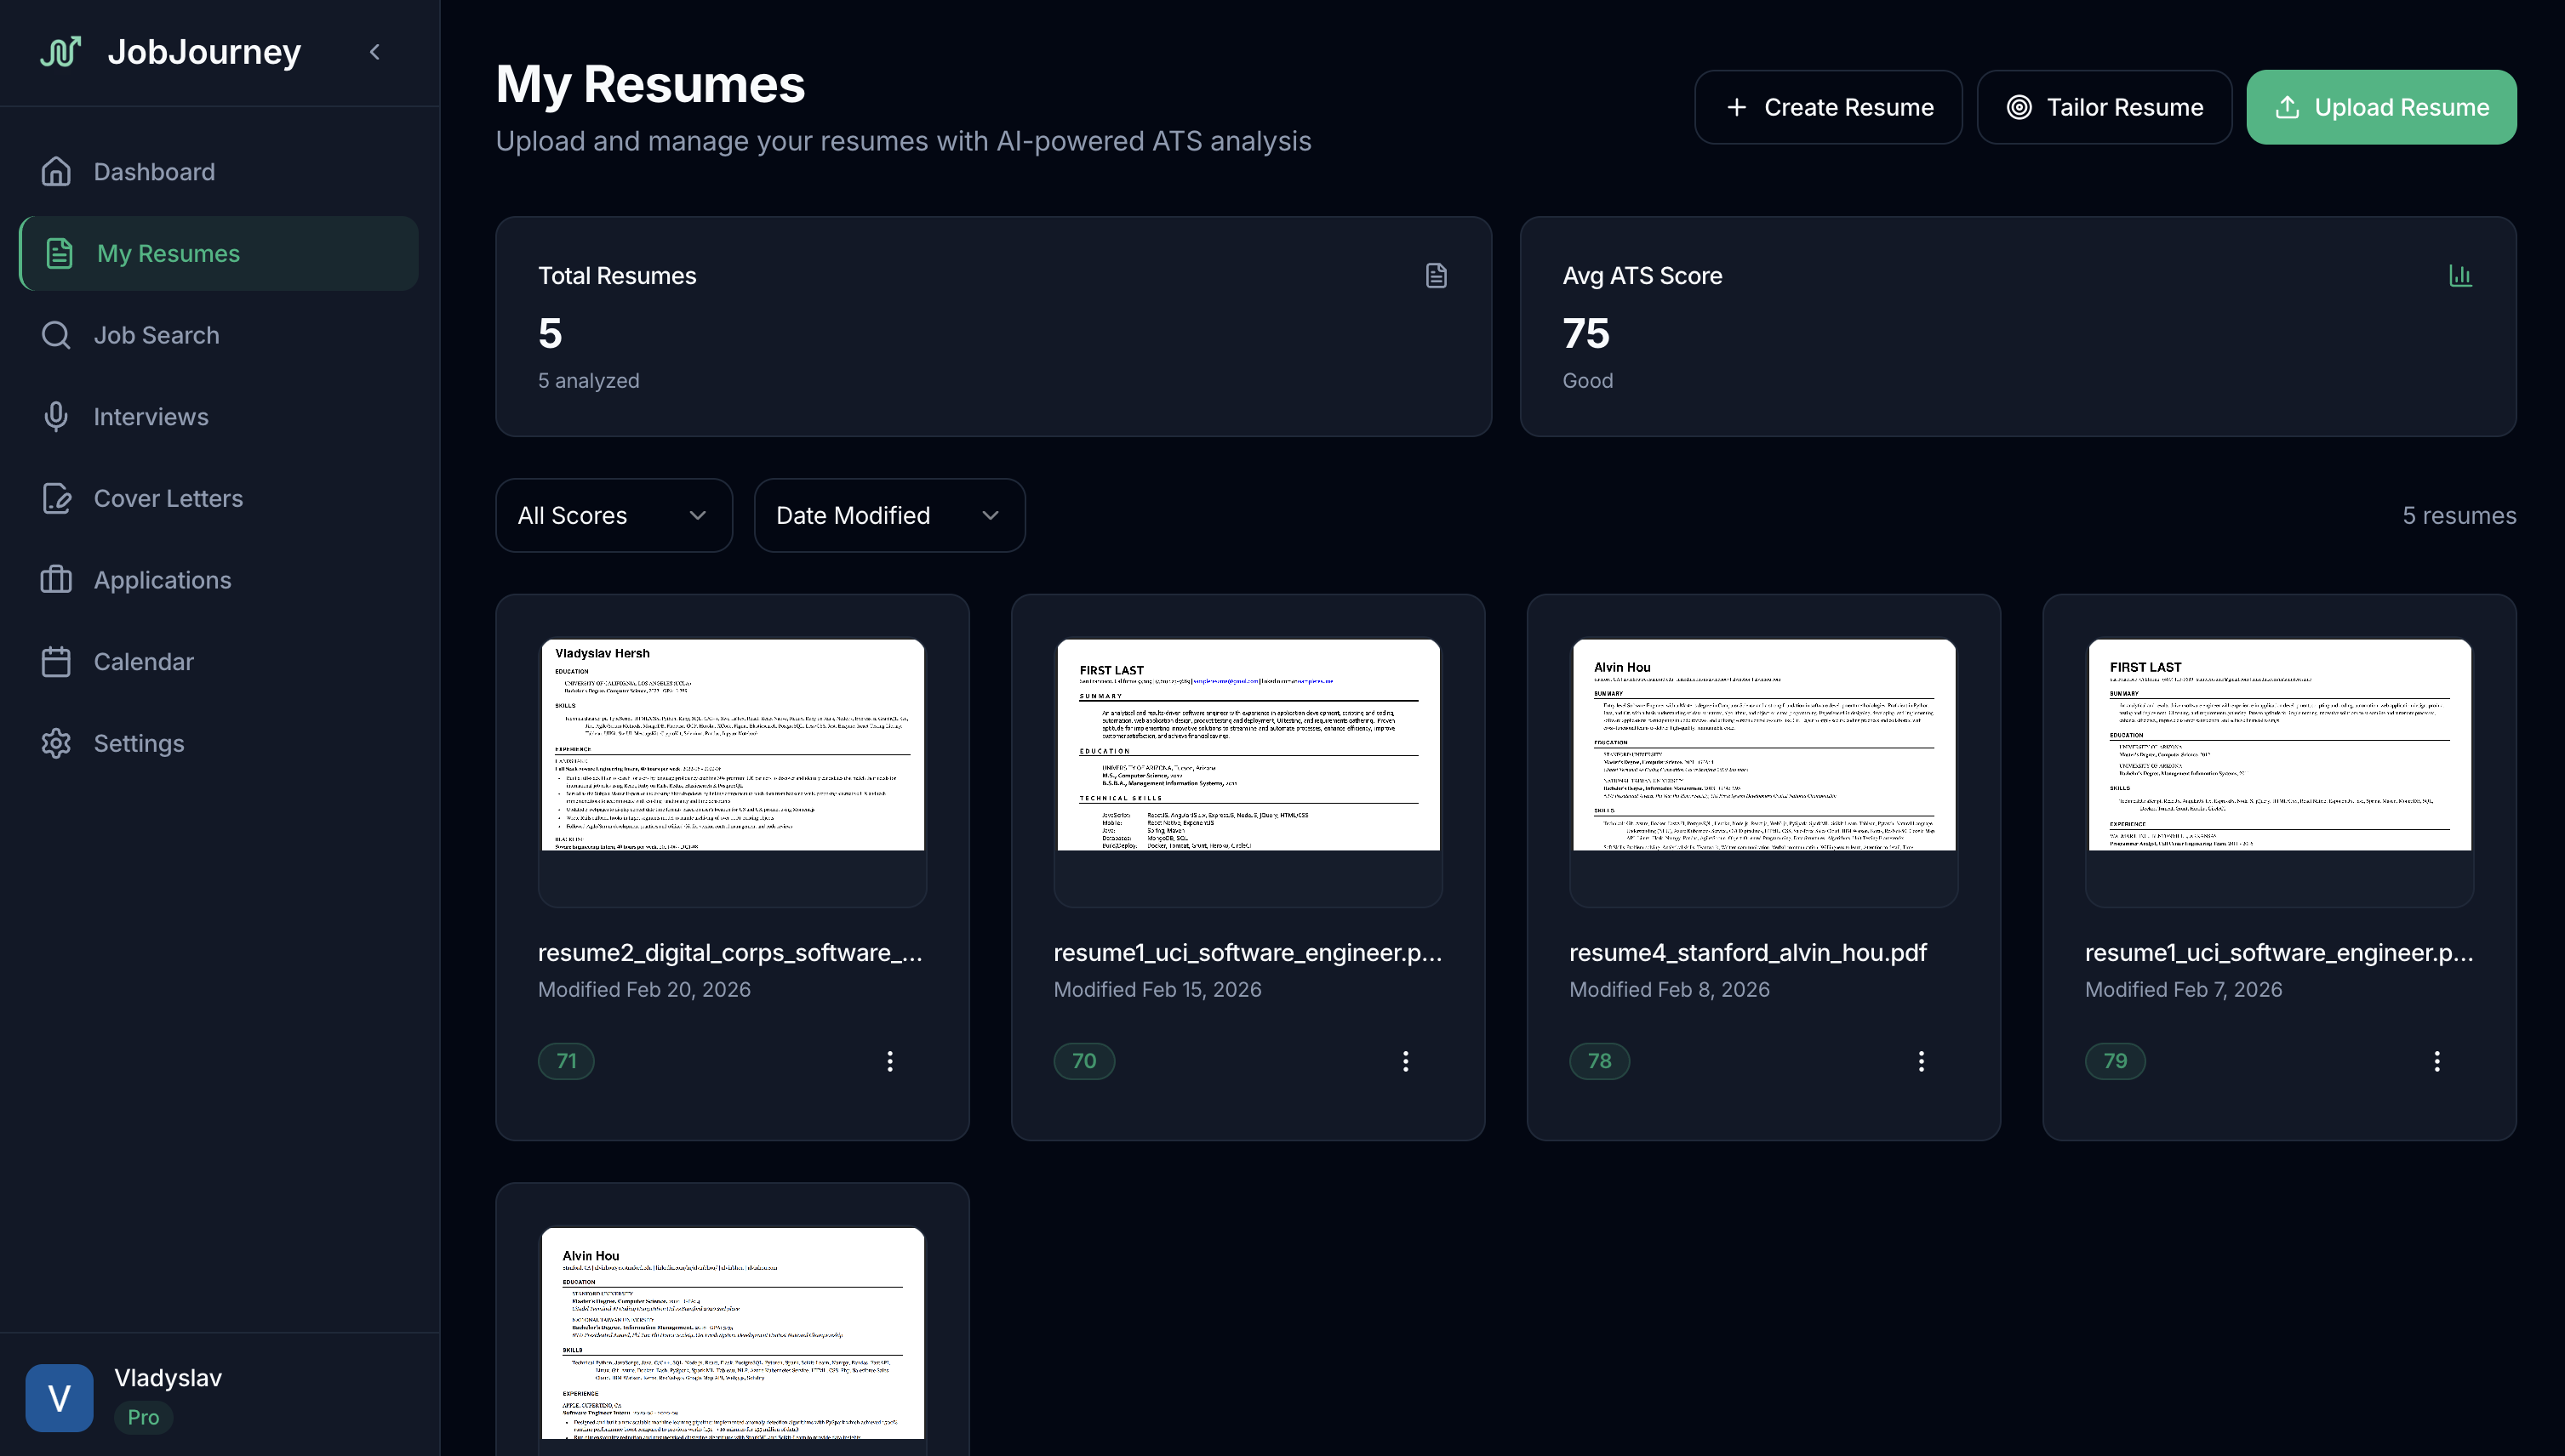Click the Total Resumes card
The width and height of the screenshot is (2565, 1456).
tap(993, 327)
